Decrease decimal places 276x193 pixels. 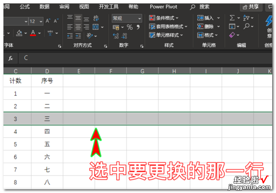tap(124, 36)
